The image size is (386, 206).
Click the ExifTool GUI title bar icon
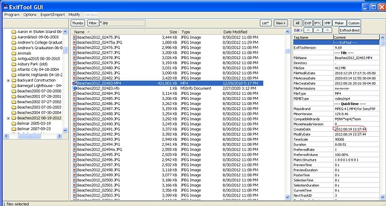point(6,7)
